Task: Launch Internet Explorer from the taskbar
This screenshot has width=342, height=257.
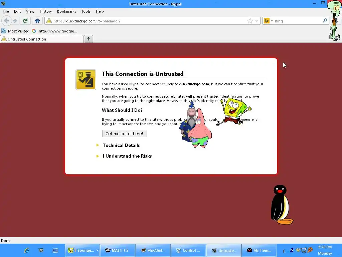Action: [x=27, y=250]
